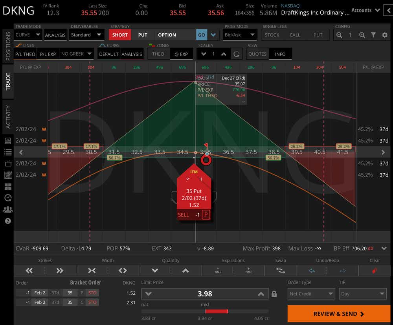Image resolution: width=393 pixels, height=325 pixels.
Task: Add a CALL single leg
Action: pos(295,35)
